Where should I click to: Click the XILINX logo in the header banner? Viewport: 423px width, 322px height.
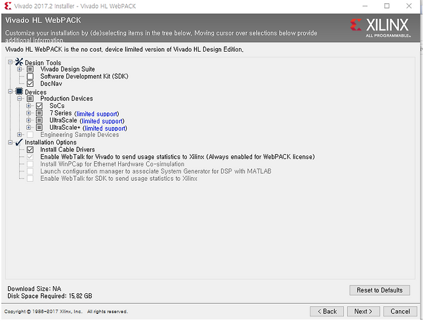pos(380,28)
